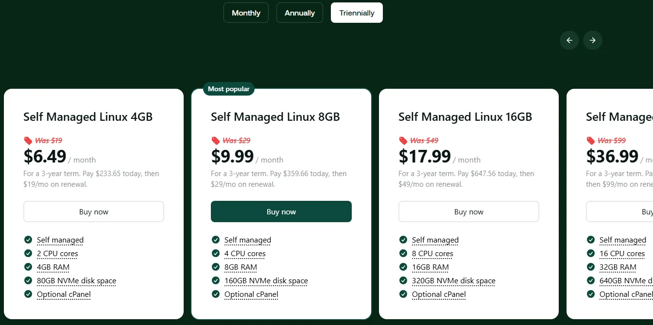653x325 pixels.
Task: Buy the Self Managed Linux 8GB plan
Action: (x=281, y=211)
